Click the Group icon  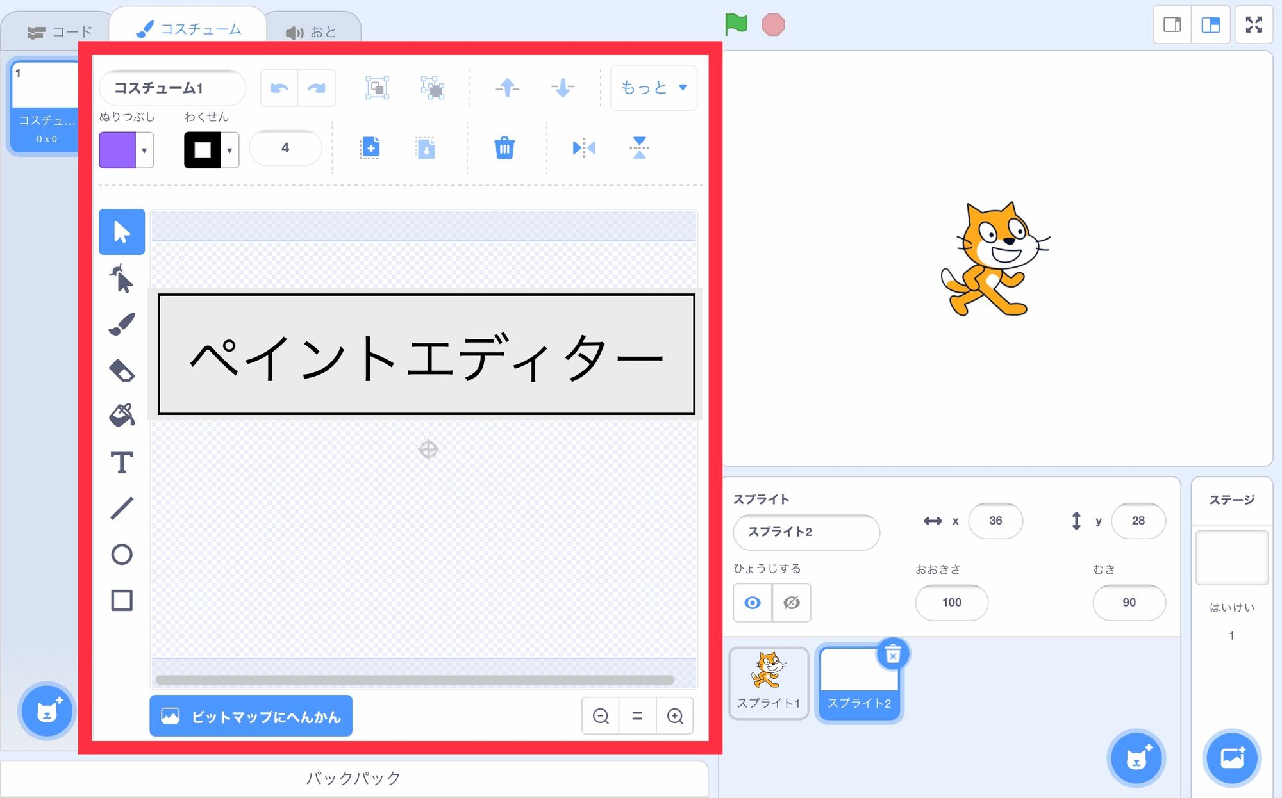click(x=378, y=88)
